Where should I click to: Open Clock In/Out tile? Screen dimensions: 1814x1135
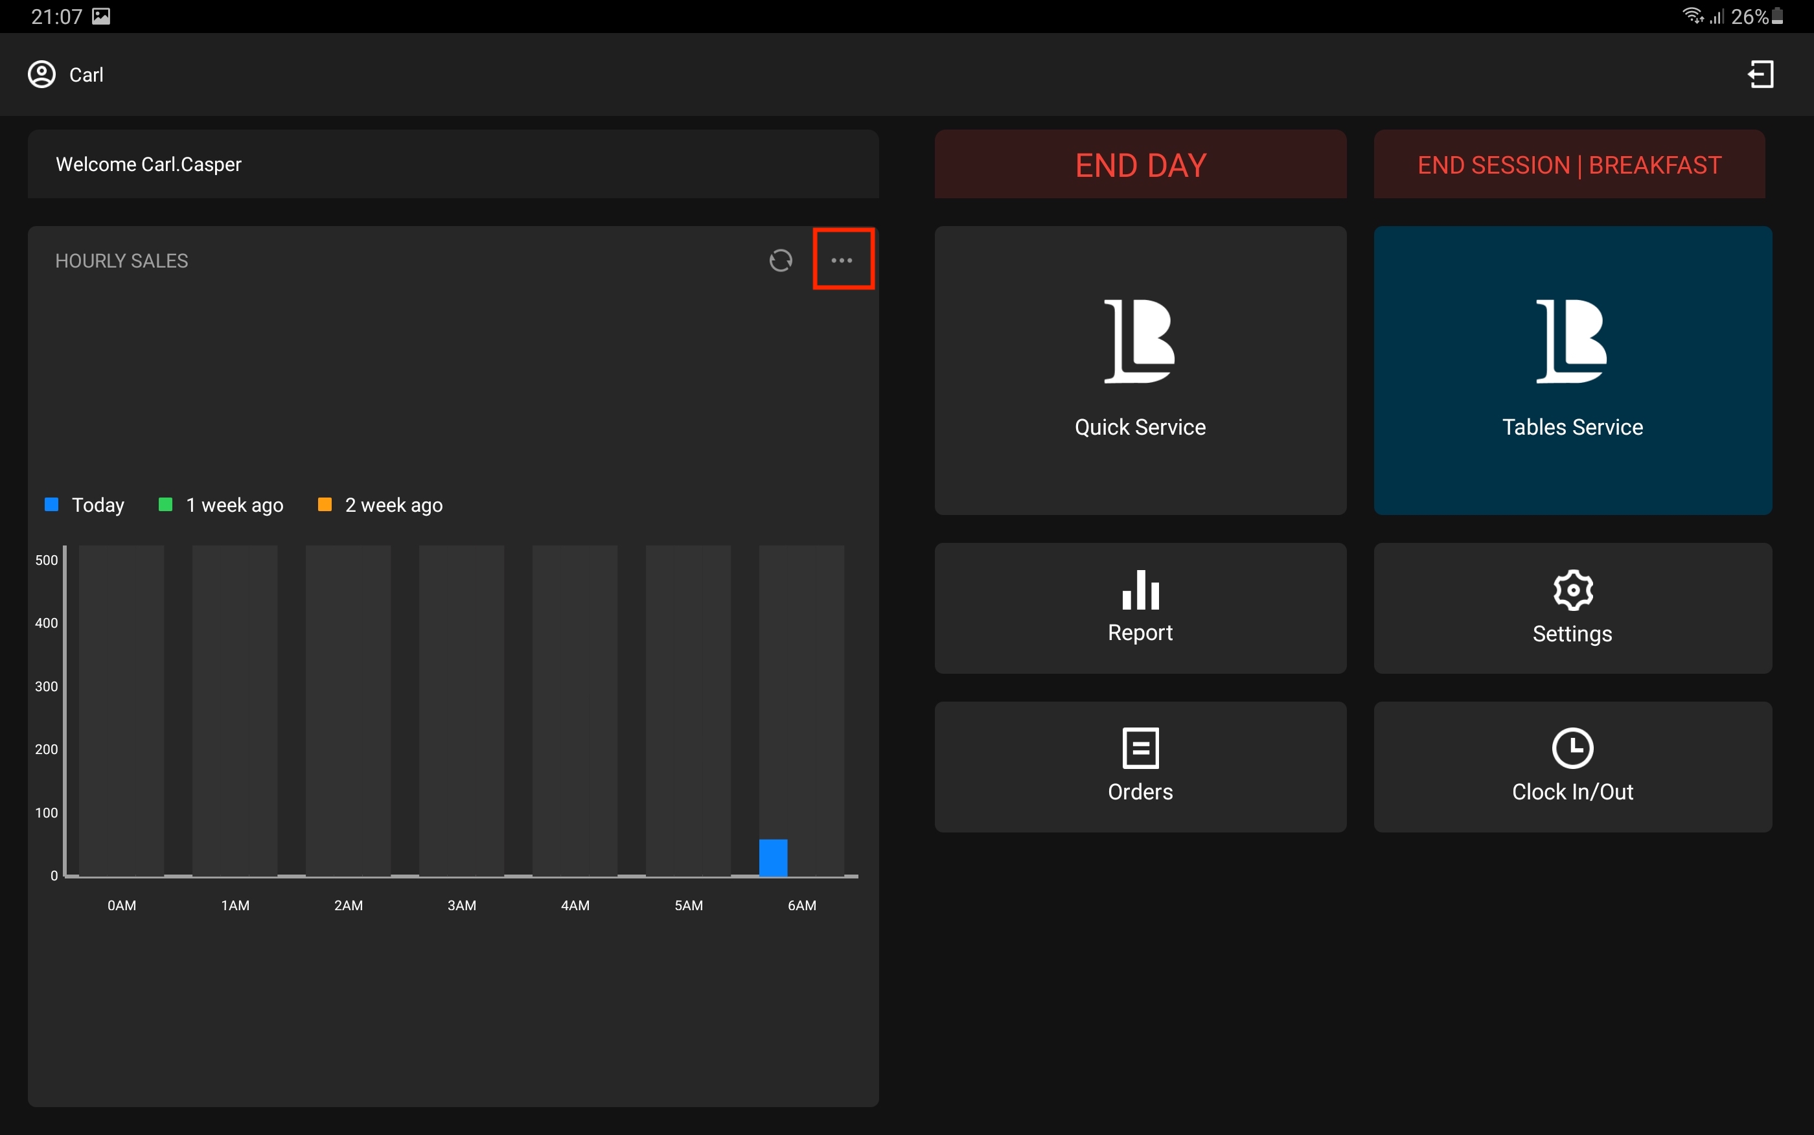(x=1572, y=766)
